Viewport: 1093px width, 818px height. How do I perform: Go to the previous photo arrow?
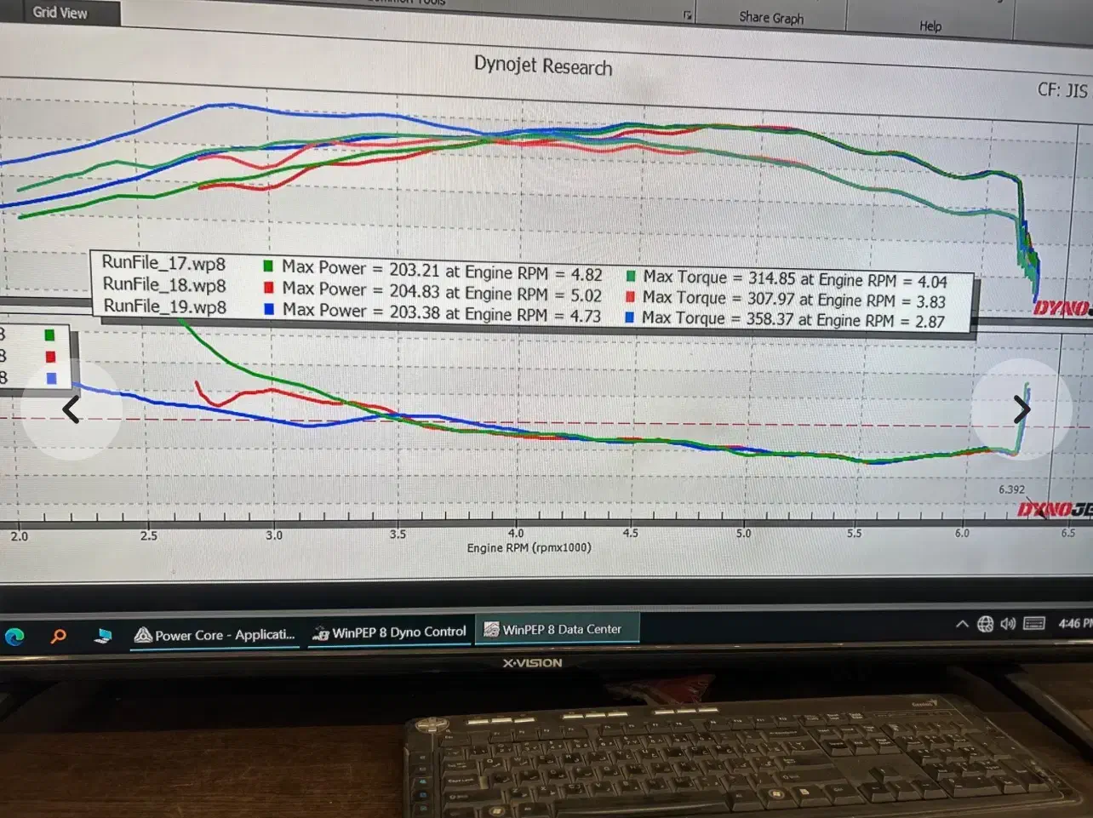72,409
